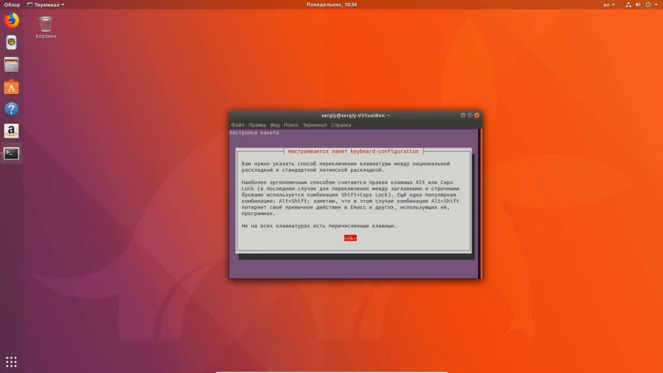
Task: Open the Терминал menu in window
Action: click(315, 125)
